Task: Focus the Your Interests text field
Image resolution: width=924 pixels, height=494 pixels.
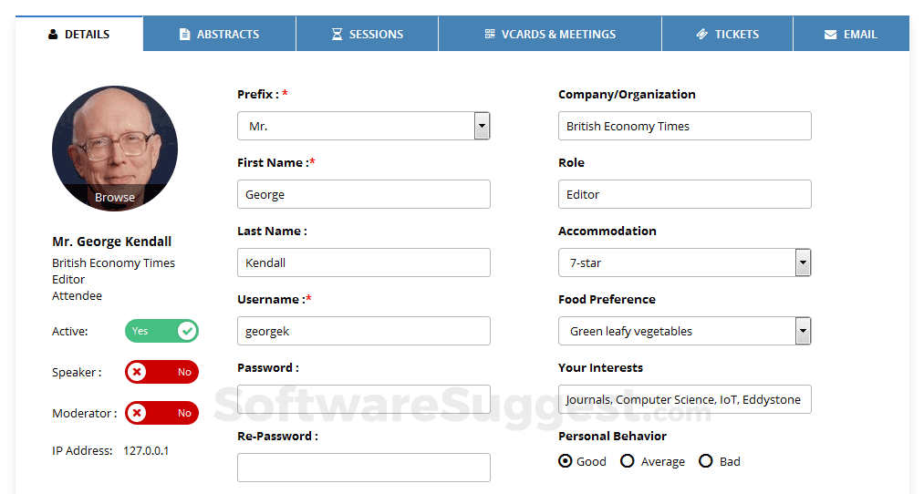Action: pos(684,399)
